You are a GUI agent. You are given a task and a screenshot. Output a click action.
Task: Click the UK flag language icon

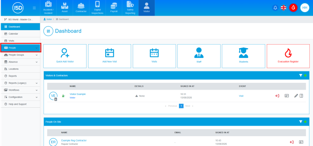[x=283, y=8]
